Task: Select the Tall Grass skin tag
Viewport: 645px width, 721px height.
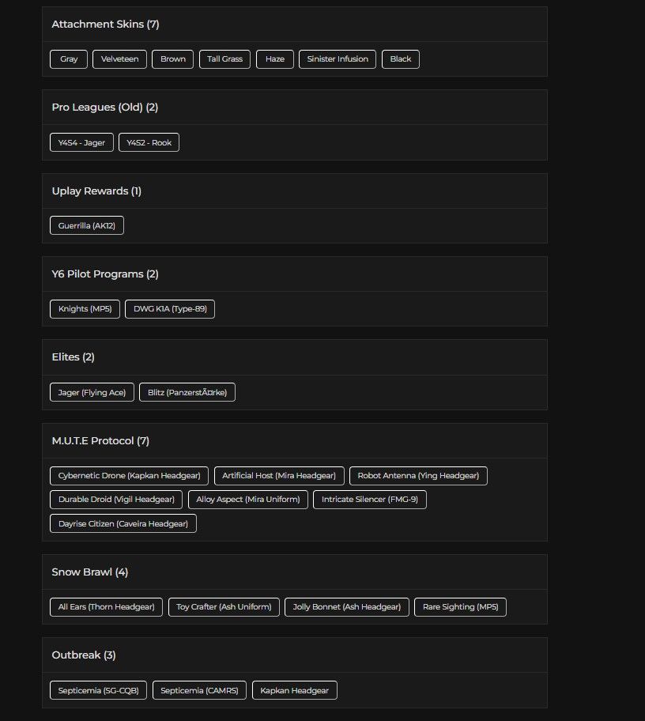Action: tap(224, 59)
